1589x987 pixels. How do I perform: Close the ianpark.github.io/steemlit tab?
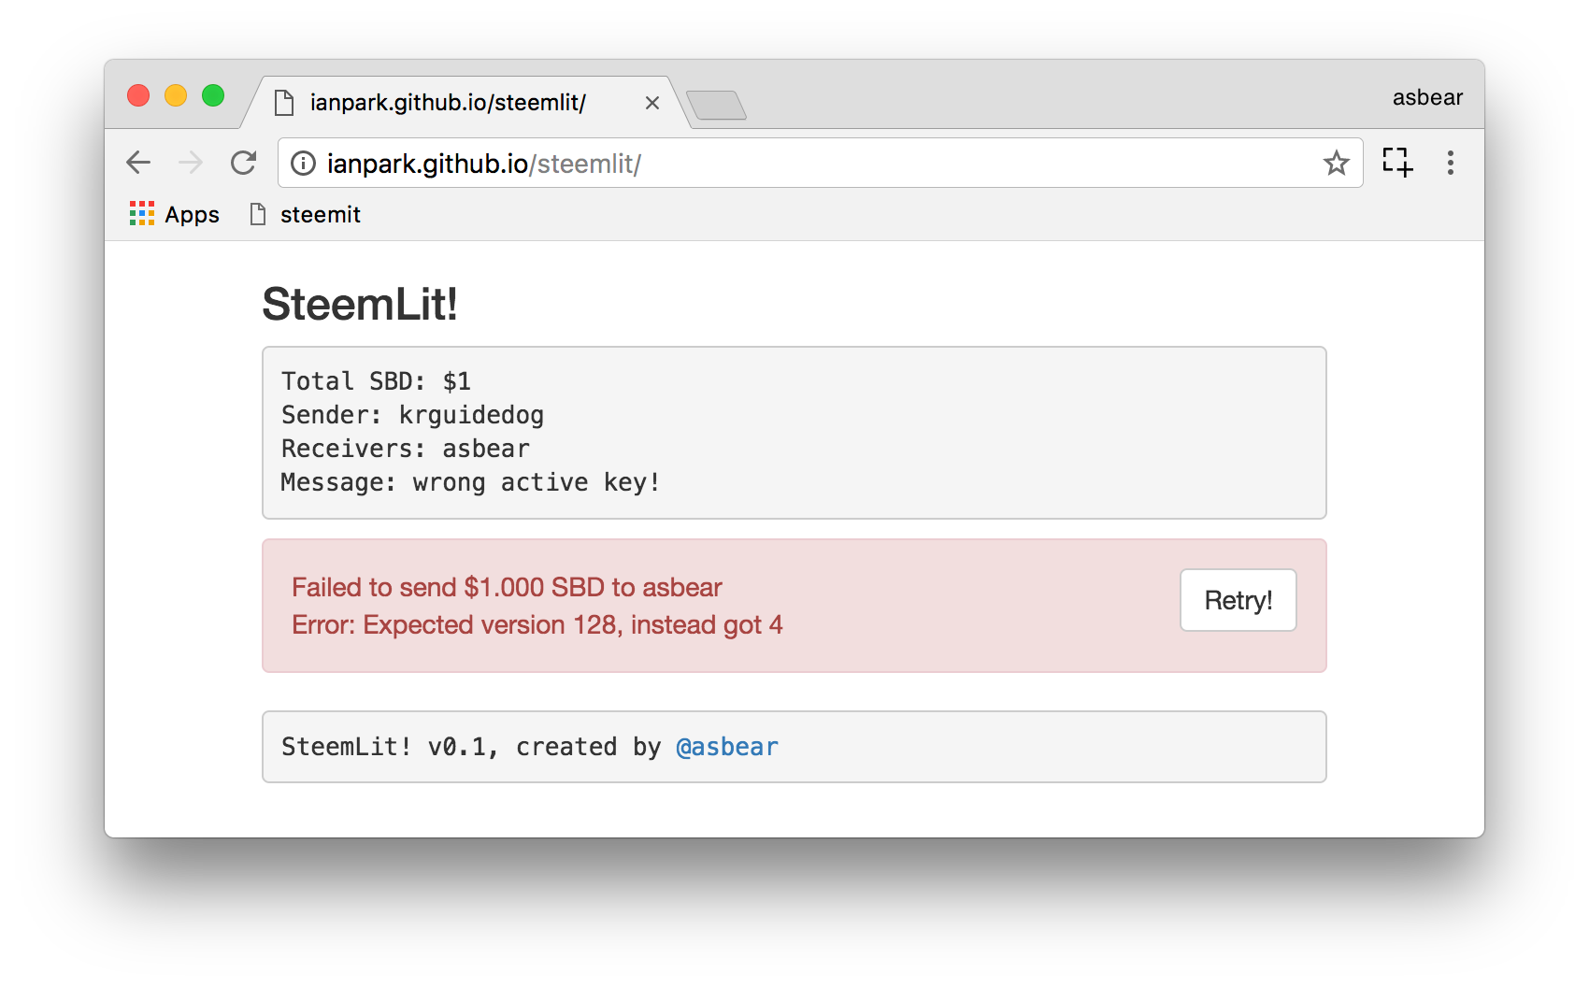(x=652, y=103)
